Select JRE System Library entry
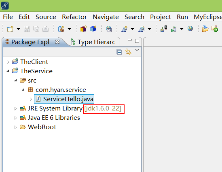The image size is (222, 172). pos(55,108)
